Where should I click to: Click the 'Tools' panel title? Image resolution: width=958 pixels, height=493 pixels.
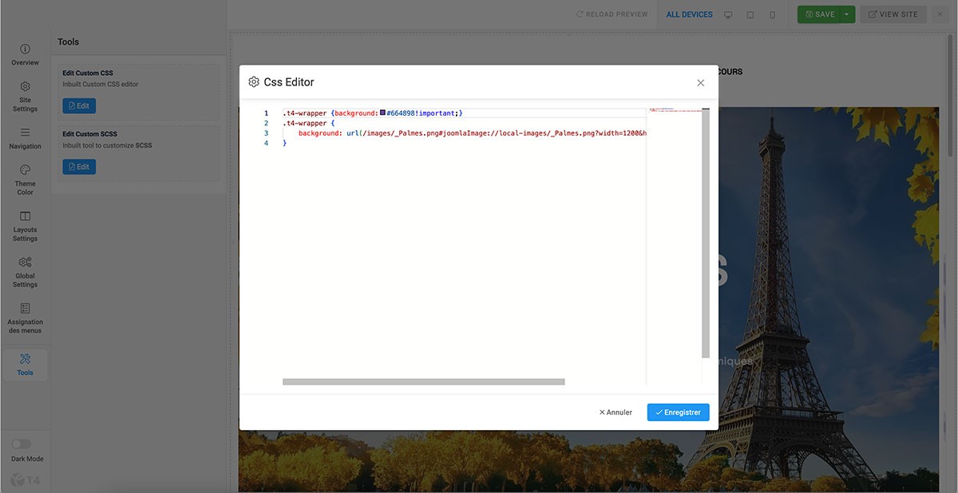pyautogui.click(x=69, y=41)
